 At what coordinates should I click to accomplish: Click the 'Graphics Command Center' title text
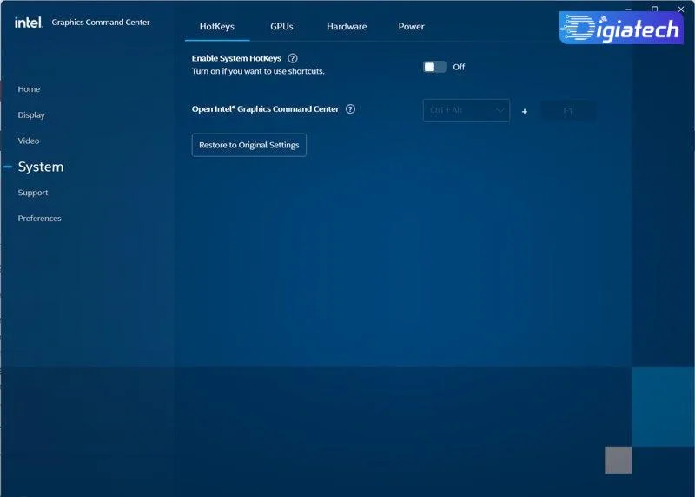[101, 23]
